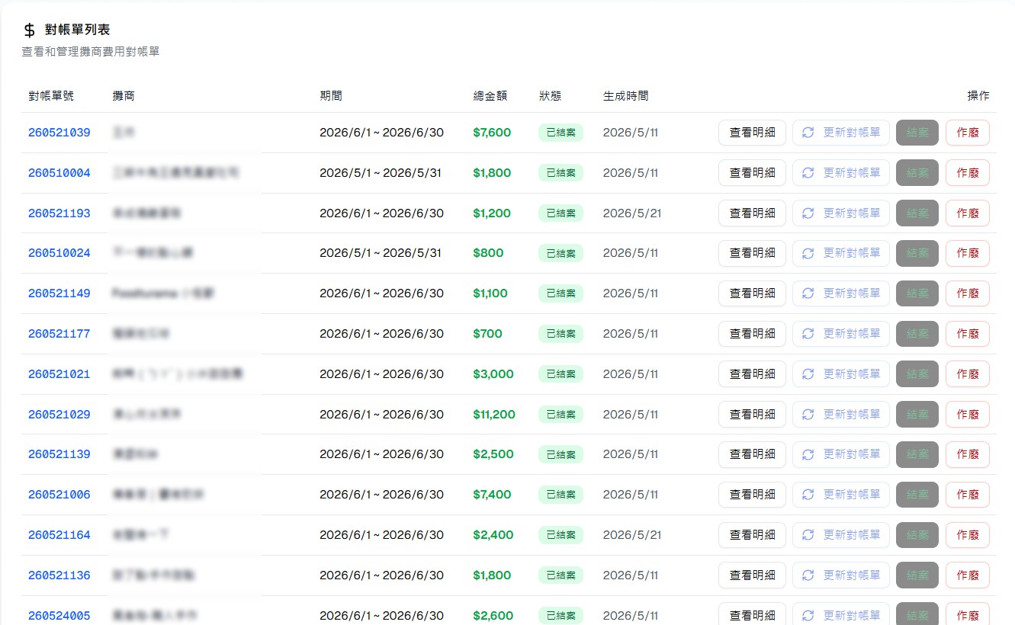Open statement link 260521029

pos(59,415)
